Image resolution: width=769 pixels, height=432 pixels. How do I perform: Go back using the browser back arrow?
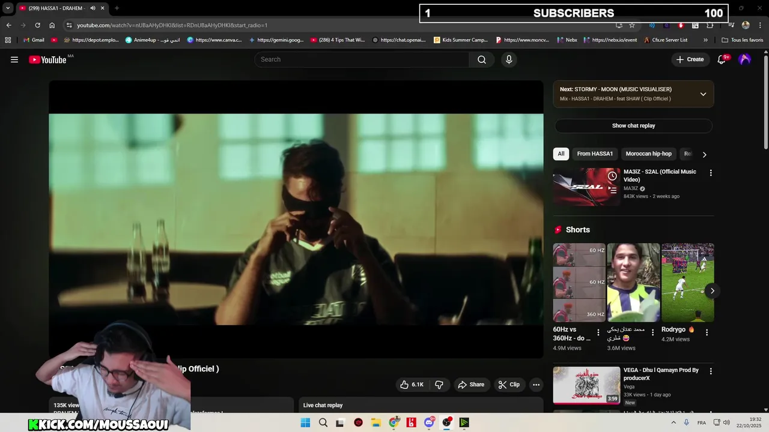coord(8,25)
